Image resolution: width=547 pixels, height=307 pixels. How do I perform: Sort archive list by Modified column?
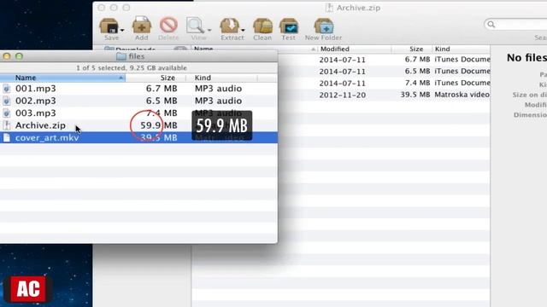[354, 49]
